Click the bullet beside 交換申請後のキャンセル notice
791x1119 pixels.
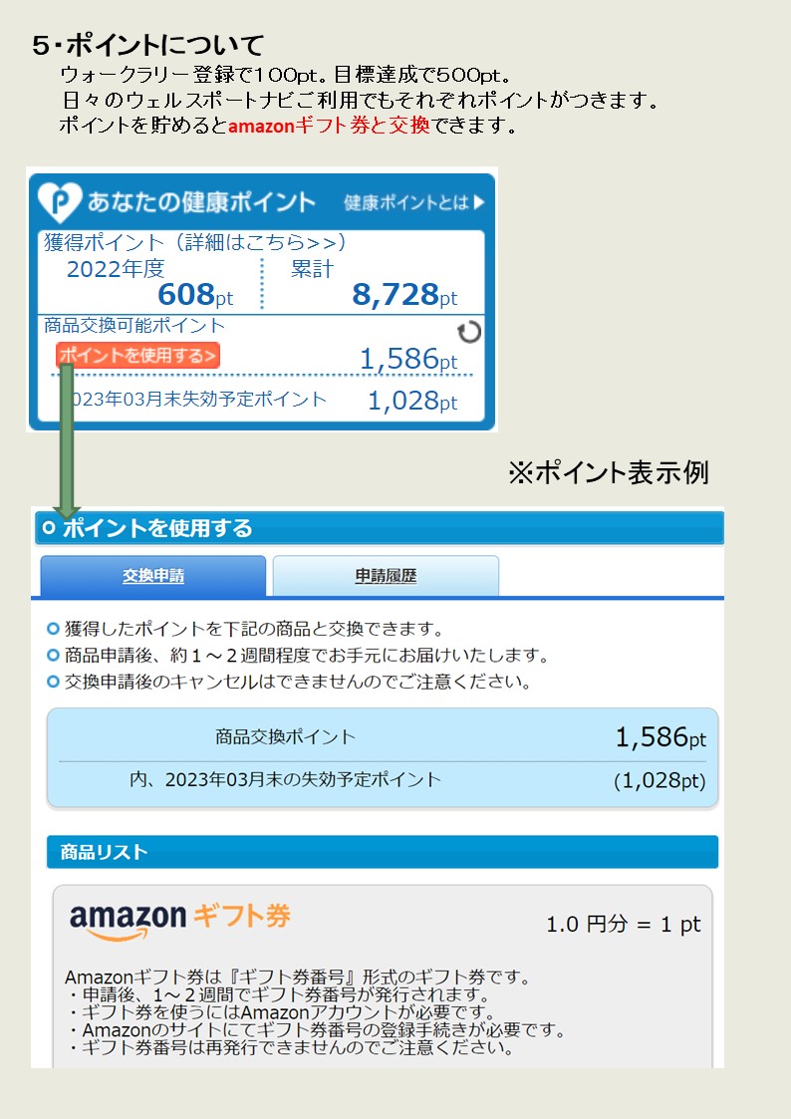tap(54, 682)
